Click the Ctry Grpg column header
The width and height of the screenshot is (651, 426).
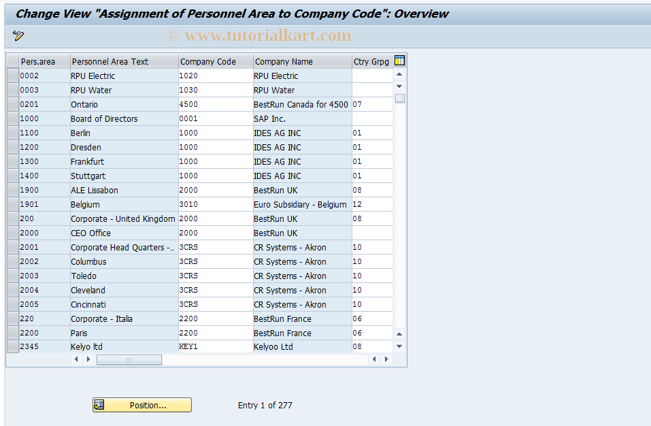(x=372, y=61)
